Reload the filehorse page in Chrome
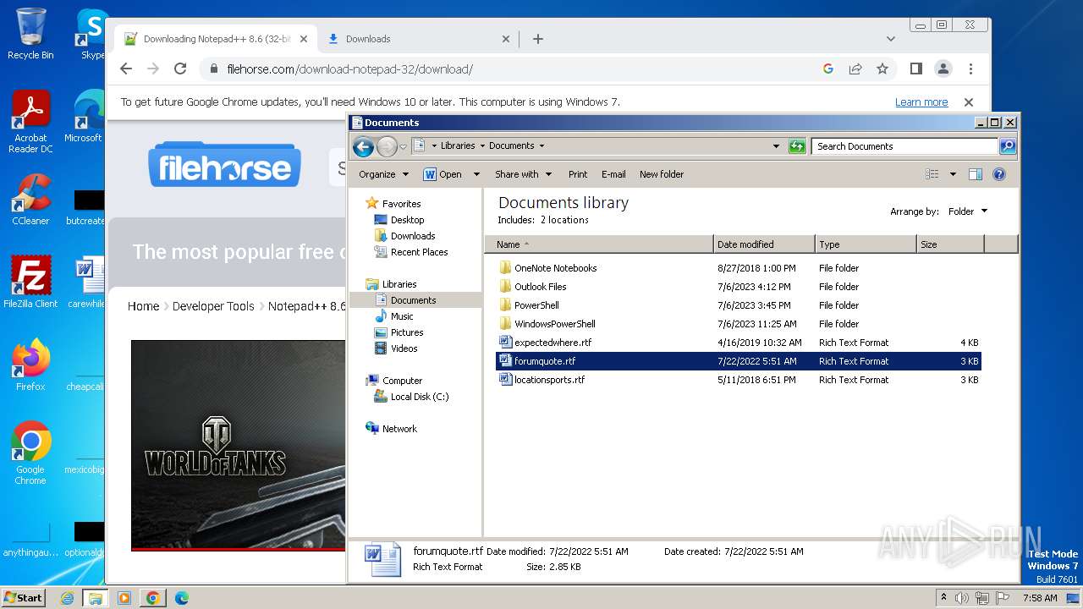This screenshot has width=1083, height=609. pos(180,69)
